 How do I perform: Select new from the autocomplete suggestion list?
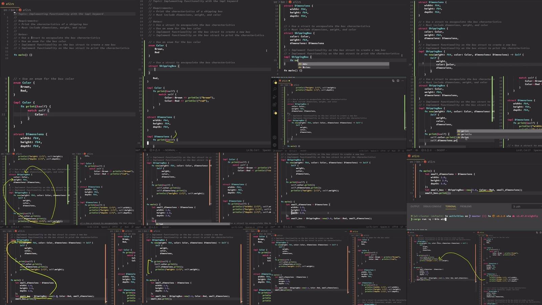(x=305, y=64)
